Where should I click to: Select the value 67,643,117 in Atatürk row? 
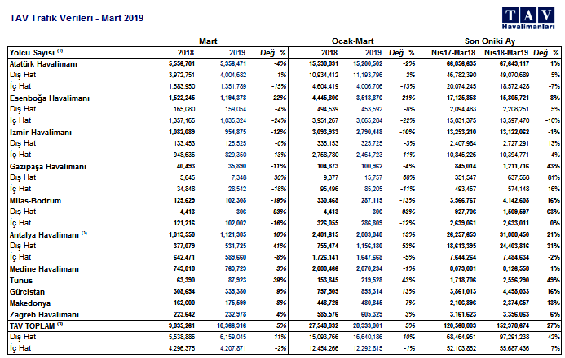pos(514,63)
